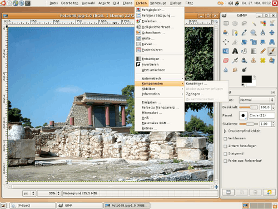Select the Heal tool

tap(262, 60)
